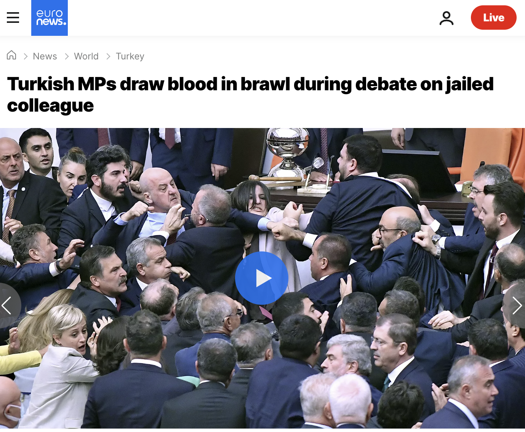
Task: Click the chevron between News and World
Action: click(x=67, y=56)
